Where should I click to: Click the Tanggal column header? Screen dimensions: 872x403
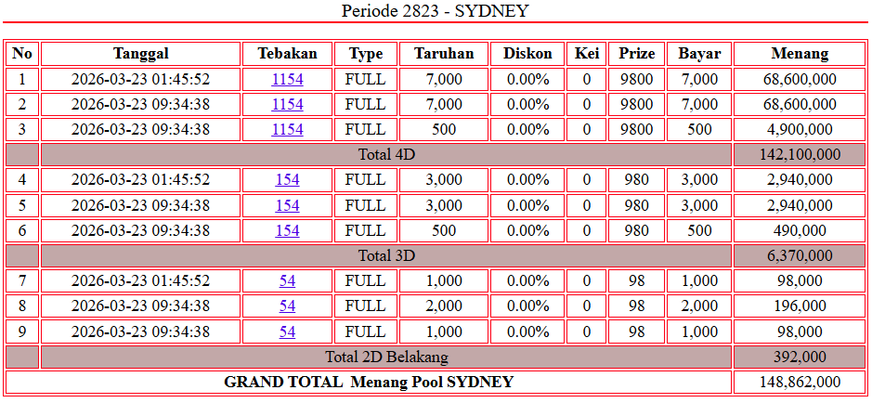point(140,54)
